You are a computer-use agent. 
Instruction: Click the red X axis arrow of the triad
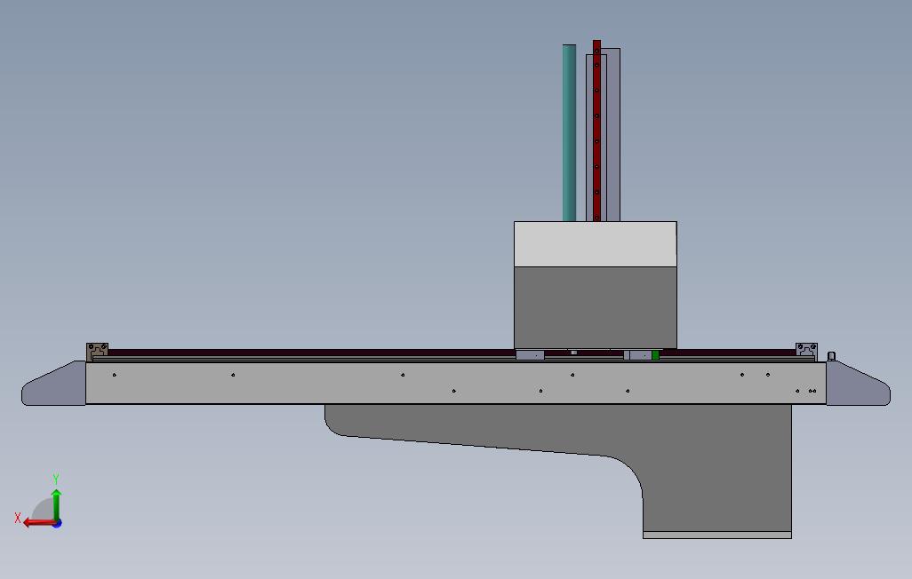point(38,523)
